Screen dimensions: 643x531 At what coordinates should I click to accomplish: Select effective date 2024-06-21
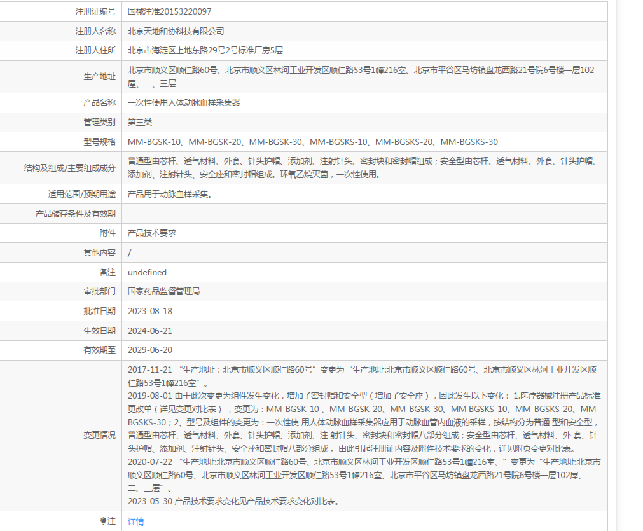[150, 331]
